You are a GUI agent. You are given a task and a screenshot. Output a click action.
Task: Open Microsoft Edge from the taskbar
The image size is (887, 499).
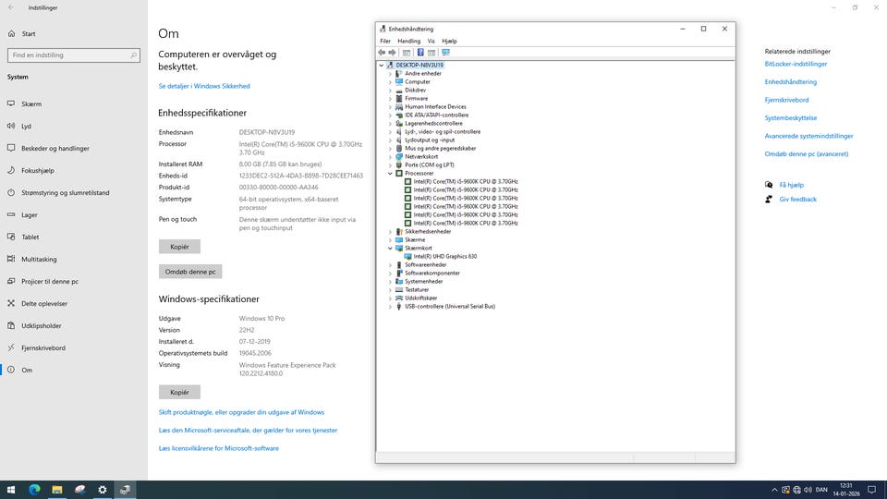tap(34, 490)
